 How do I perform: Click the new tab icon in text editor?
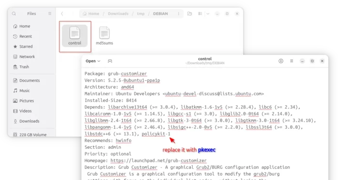tap(110, 61)
